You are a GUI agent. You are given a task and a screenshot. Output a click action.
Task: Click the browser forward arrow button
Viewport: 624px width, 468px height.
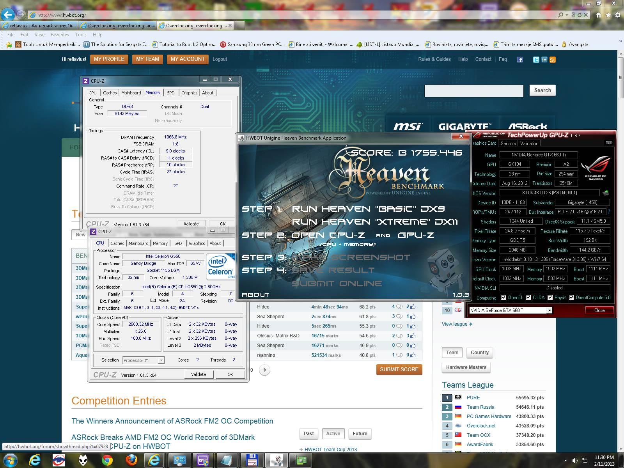tap(21, 15)
